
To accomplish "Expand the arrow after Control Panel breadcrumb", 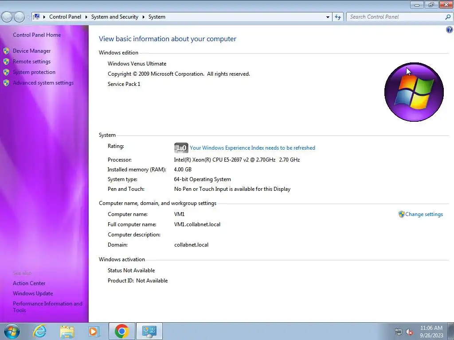I will pos(86,17).
